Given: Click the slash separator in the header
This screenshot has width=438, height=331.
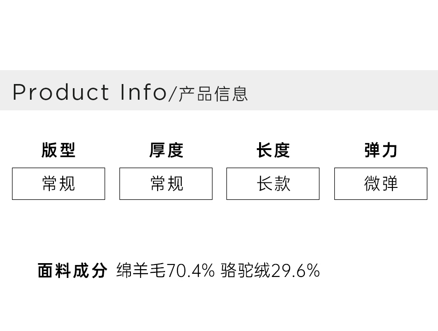Looking at the screenshot, I should point(173,93).
